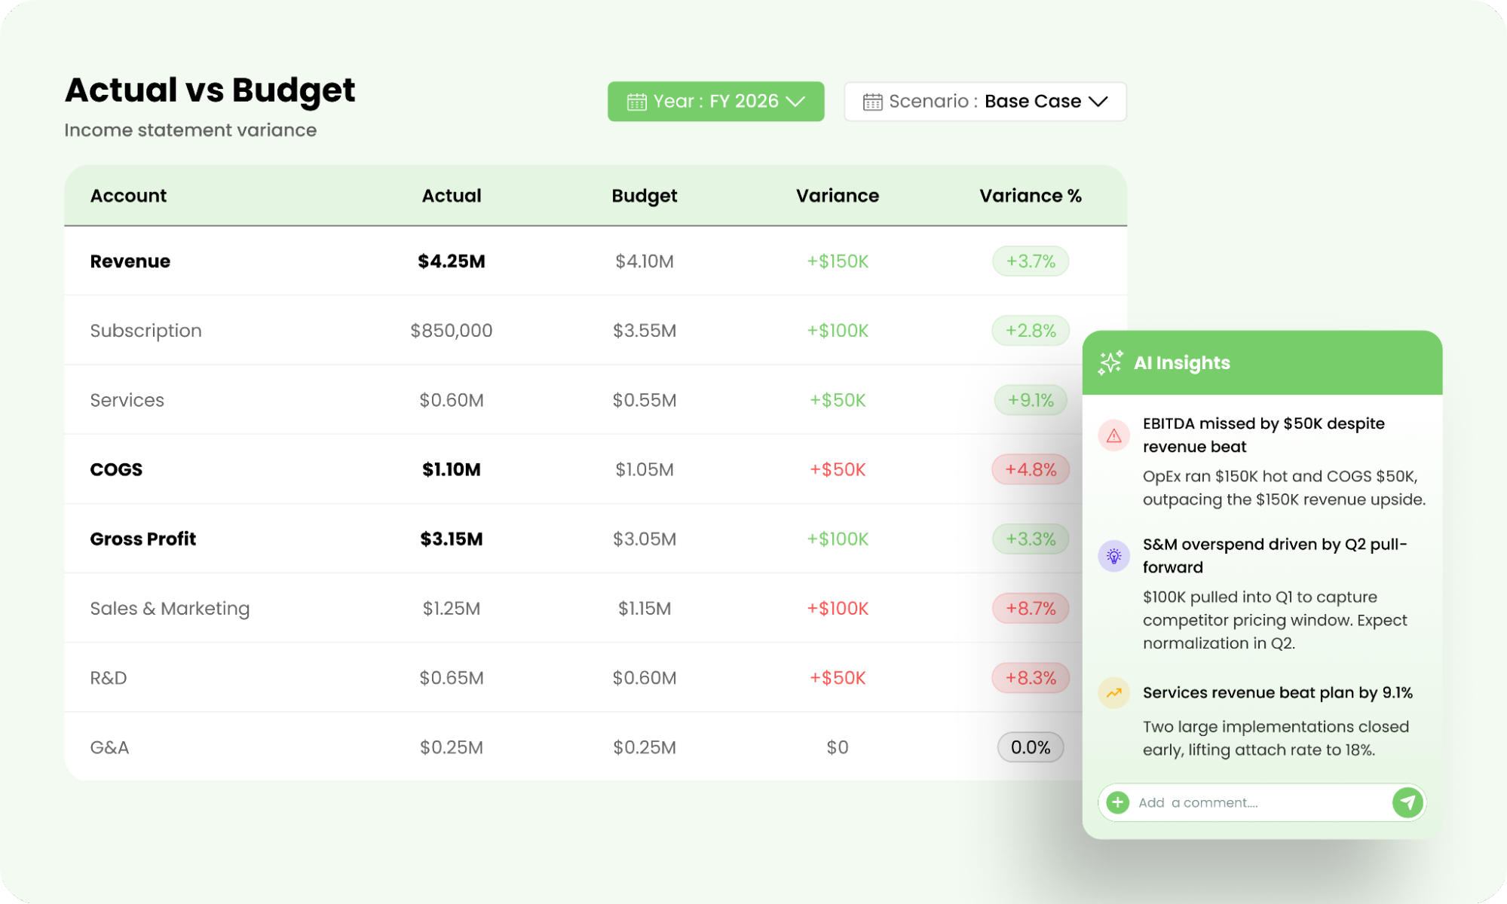Click the purple lightbulb insight icon

pos(1113,557)
